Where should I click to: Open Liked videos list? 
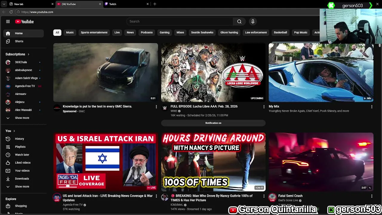click(x=23, y=163)
